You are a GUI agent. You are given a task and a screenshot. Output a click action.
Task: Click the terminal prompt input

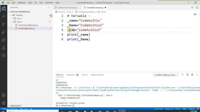coord(73,106)
